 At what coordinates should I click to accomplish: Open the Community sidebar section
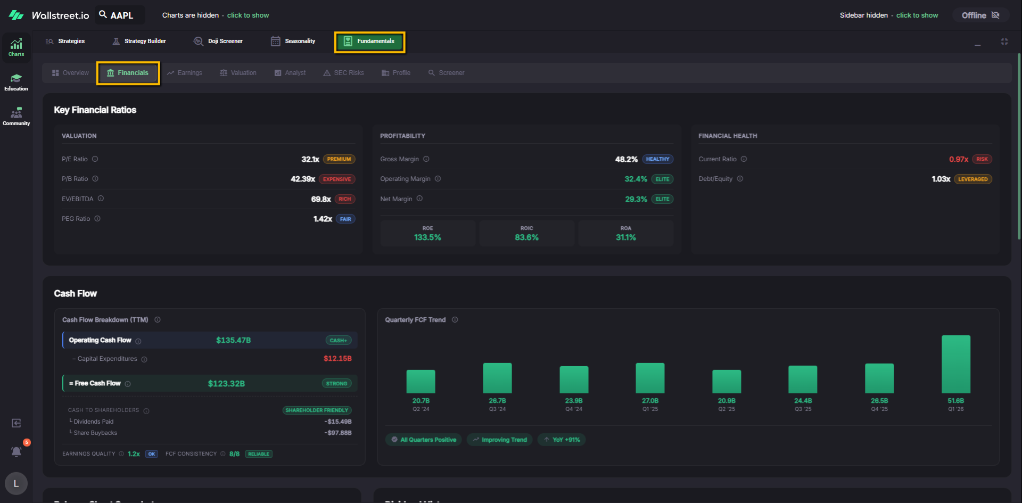[16, 116]
